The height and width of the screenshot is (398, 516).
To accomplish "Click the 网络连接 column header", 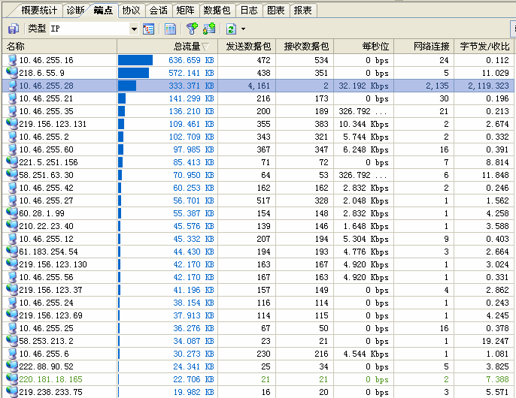I will pyautogui.click(x=432, y=47).
